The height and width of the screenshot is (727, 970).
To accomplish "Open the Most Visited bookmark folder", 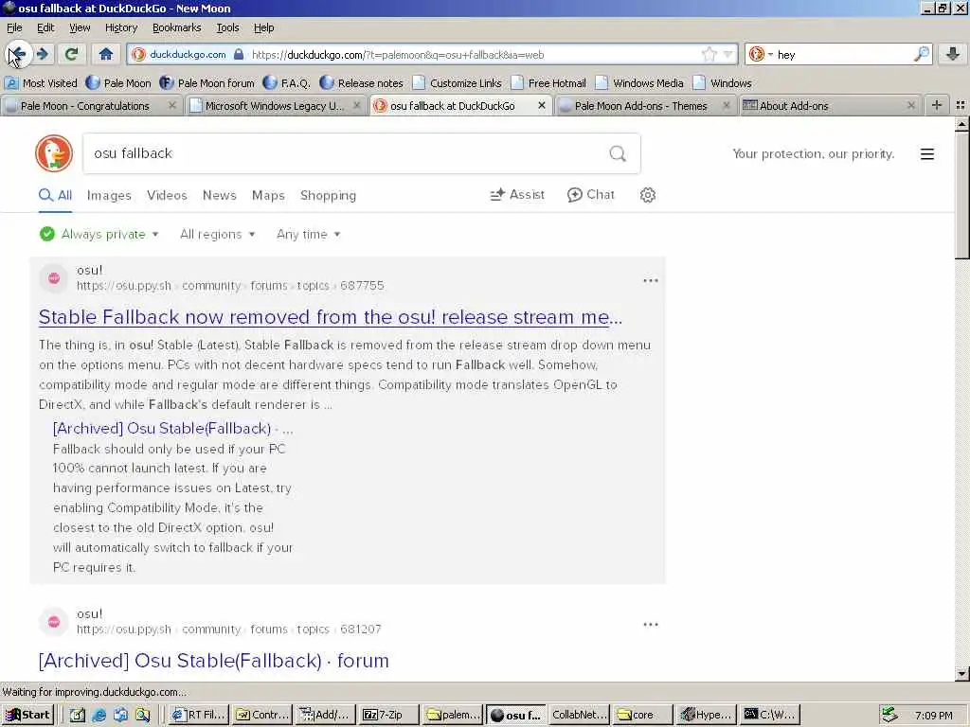I will tap(41, 83).
